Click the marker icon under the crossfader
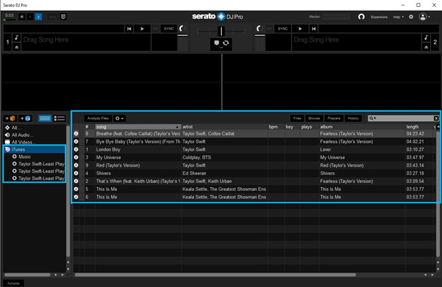This screenshot has height=287, width=442. 216,43
